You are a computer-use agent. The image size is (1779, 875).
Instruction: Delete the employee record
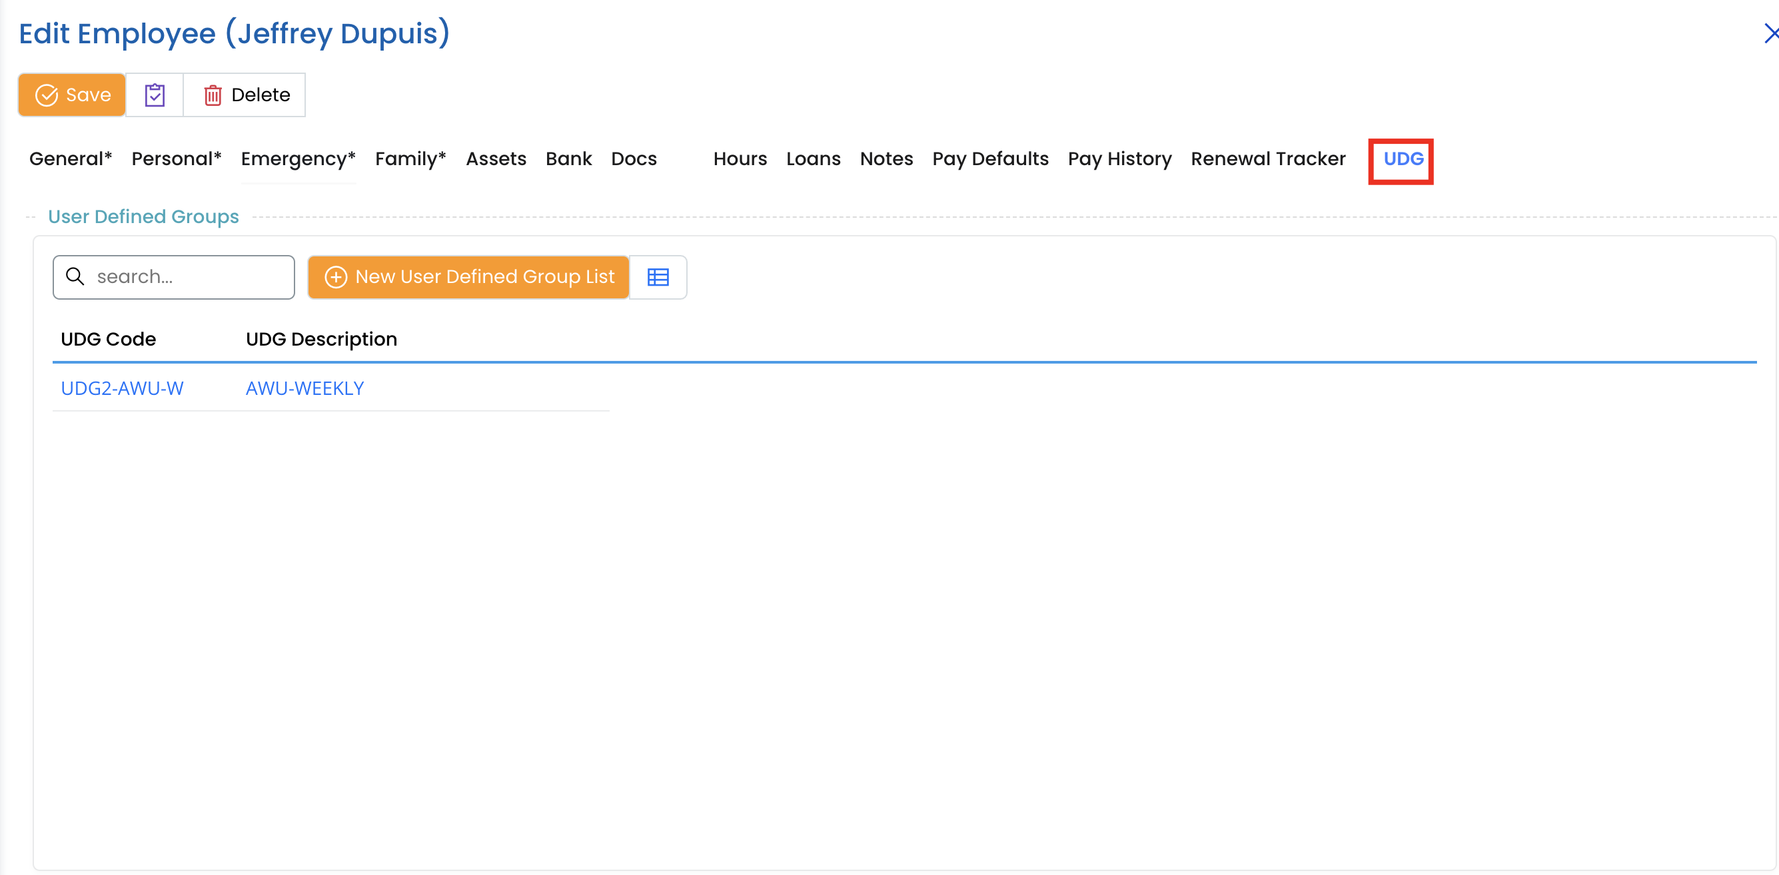246,95
